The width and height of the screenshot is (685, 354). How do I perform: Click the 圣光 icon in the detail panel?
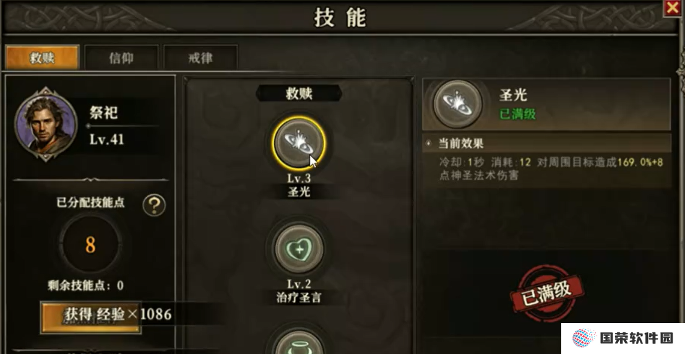pyautogui.click(x=457, y=104)
